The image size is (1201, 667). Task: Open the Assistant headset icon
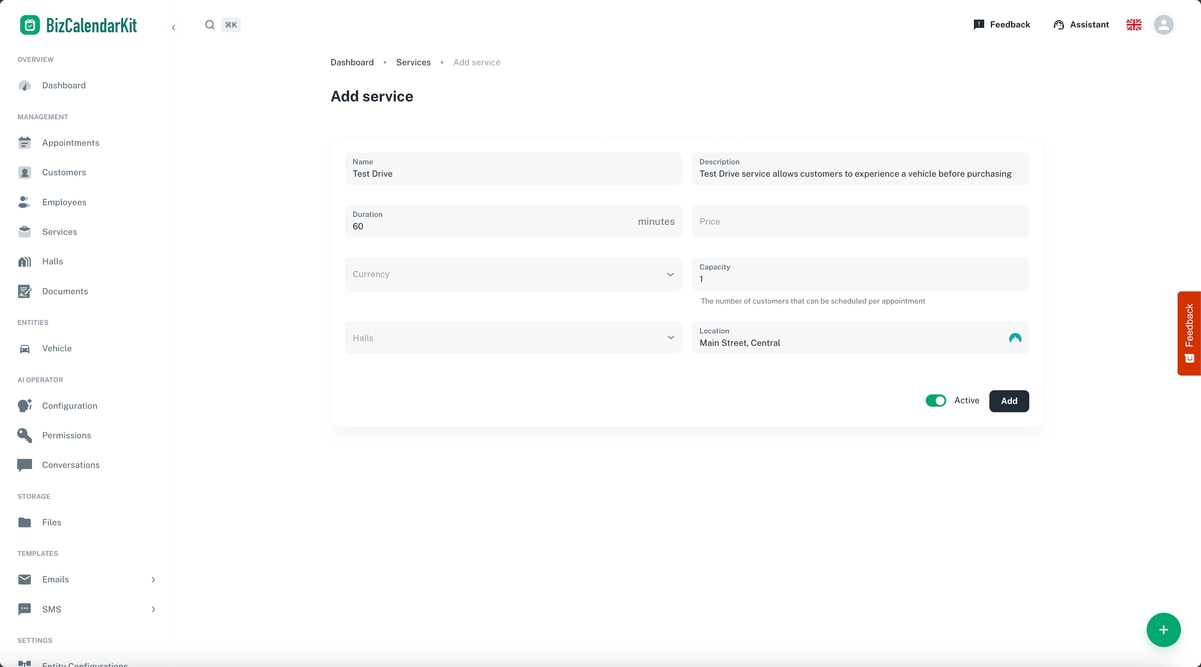[1058, 25]
